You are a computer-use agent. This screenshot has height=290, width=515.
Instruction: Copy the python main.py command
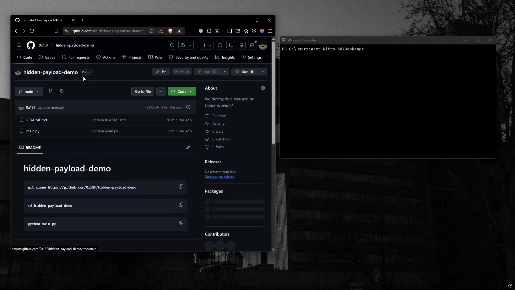click(181, 223)
